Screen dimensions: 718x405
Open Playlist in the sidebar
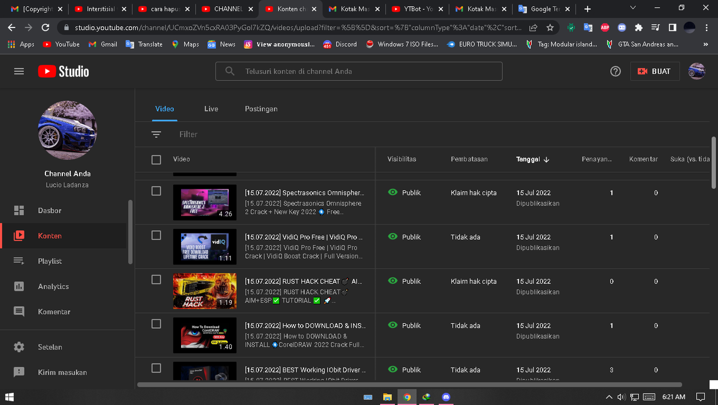click(x=64, y=261)
